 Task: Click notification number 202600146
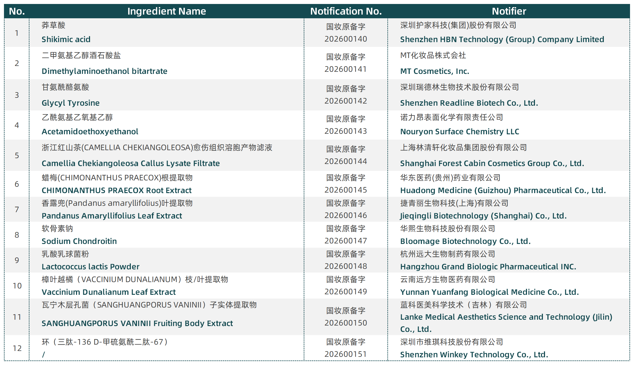coord(346,215)
